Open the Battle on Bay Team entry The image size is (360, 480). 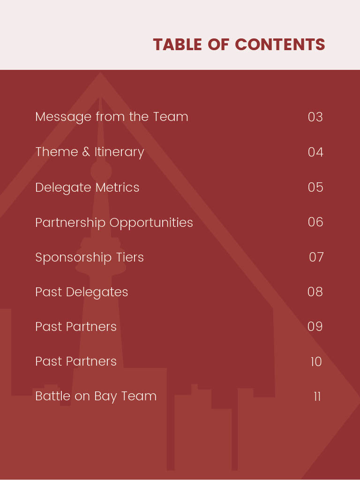click(x=96, y=396)
